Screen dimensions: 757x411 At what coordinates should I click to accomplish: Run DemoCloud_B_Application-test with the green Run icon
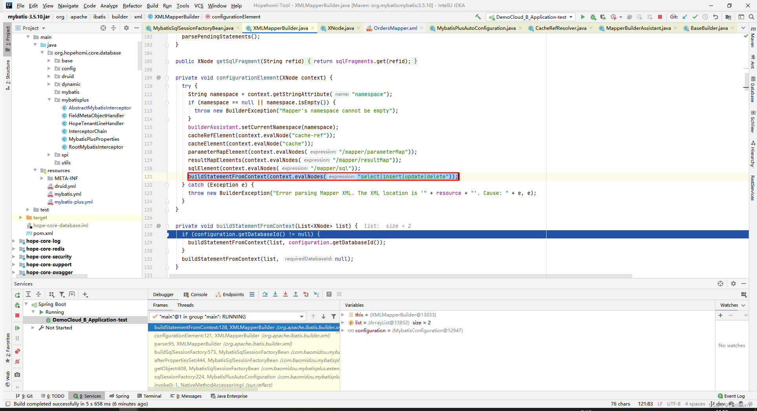click(583, 17)
